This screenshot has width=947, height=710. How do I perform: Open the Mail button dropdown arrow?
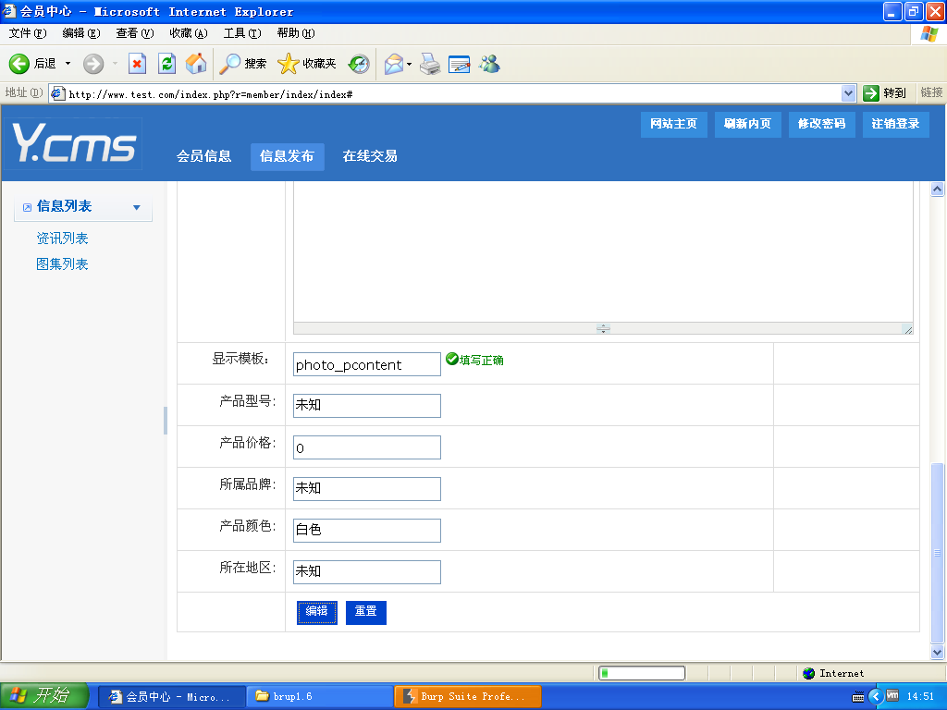(409, 64)
